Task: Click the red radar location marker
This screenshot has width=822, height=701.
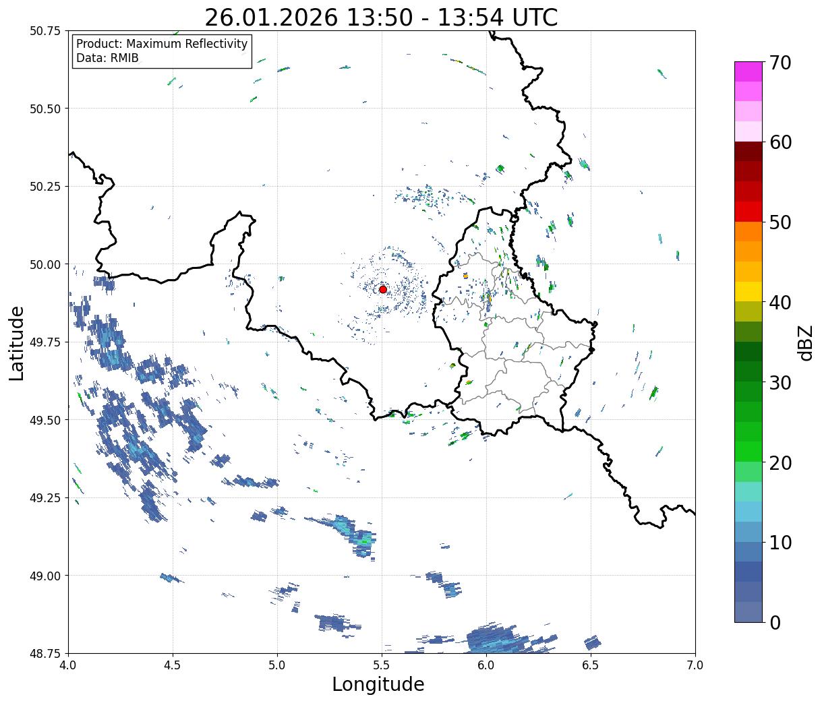Action: pos(383,289)
